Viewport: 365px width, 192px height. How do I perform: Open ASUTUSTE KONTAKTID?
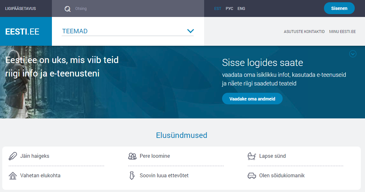(x=303, y=31)
